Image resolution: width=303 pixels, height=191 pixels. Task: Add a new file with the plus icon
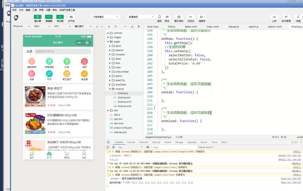[109, 27]
